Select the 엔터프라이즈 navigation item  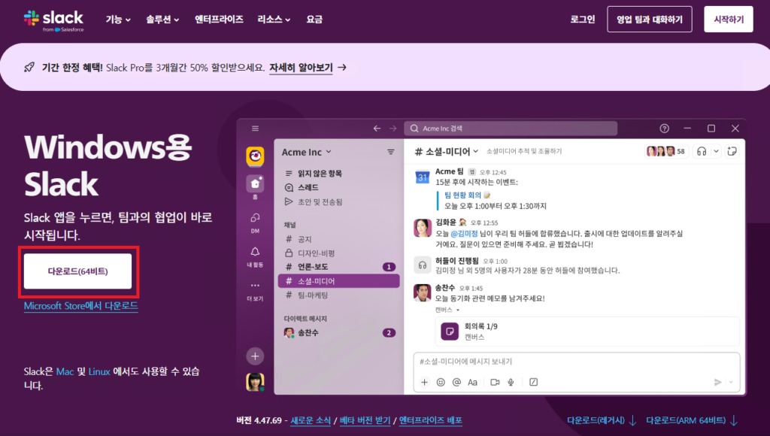[x=219, y=20]
